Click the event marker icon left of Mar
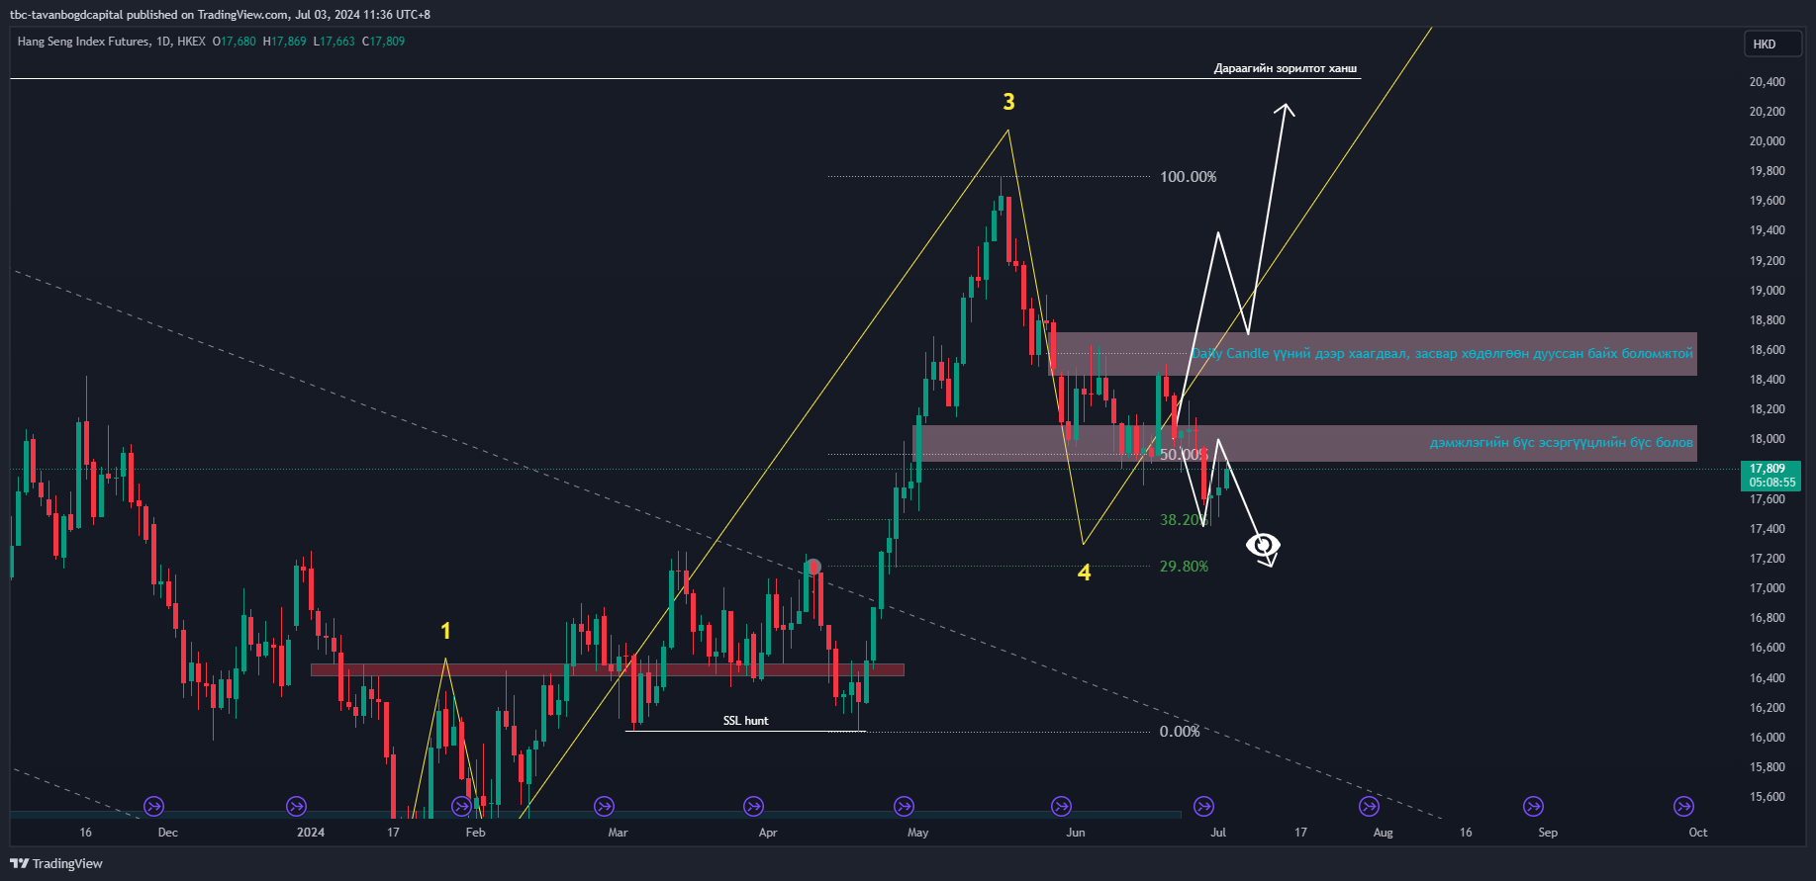Image resolution: width=1816 pixels, height=881 pixels. coord(604,806)
